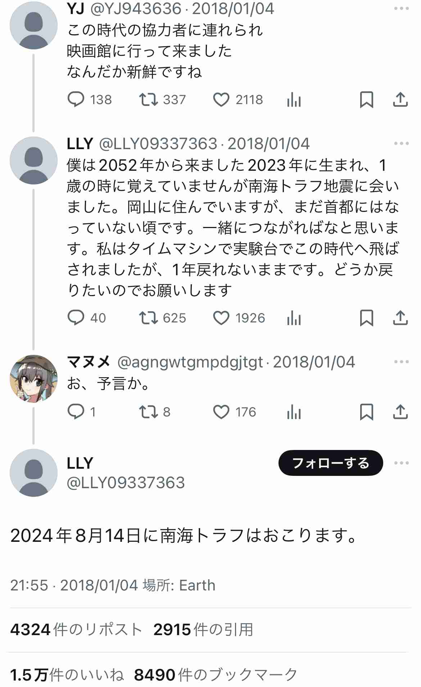View the 4324 件のリポスト list
The image size is (421, 687).
pyautogui.click(x=76, y=630)
